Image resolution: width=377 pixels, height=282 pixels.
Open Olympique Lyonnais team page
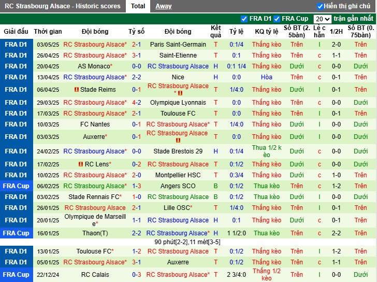(178, 103)
